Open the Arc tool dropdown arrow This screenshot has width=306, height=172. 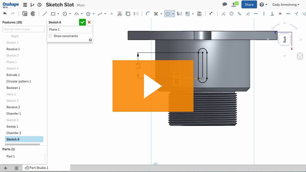tap(82, 14)
